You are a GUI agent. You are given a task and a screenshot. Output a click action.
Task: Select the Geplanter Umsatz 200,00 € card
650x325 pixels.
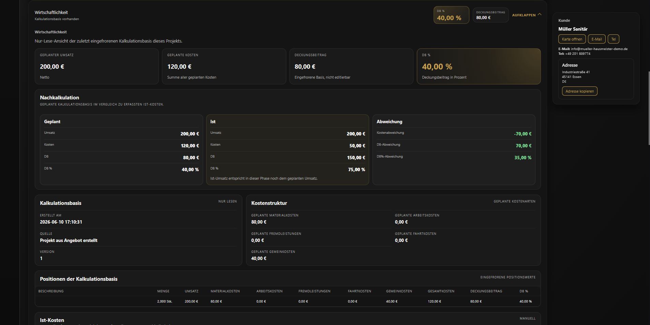pyautogui.click(x=97, y=66)
